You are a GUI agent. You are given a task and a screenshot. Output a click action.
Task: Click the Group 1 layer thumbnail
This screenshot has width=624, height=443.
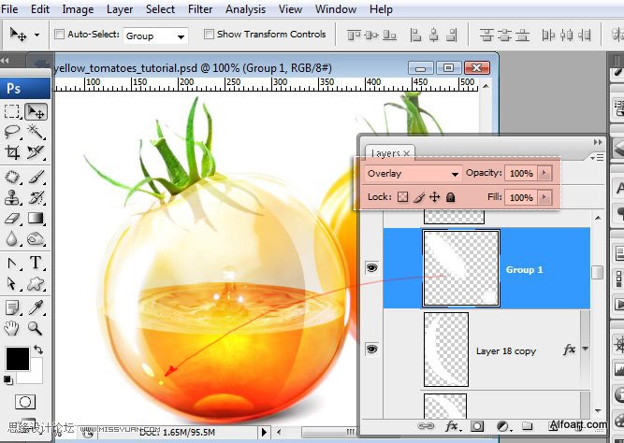coord(461,268)
